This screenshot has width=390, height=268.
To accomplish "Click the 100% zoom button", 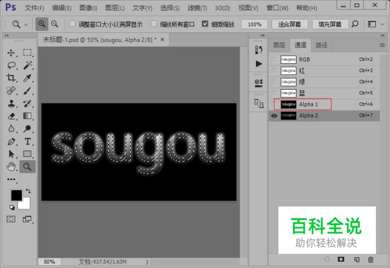I will [x=254, y=24].
